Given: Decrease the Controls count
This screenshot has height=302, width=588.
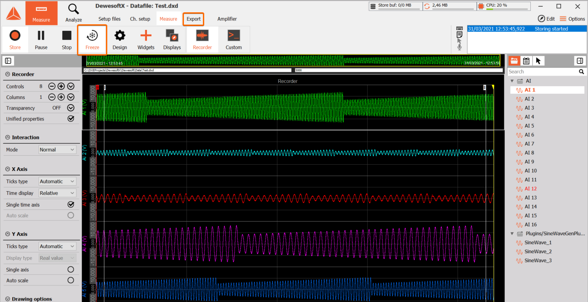Looking at the screenshot, I should point(52,86).
